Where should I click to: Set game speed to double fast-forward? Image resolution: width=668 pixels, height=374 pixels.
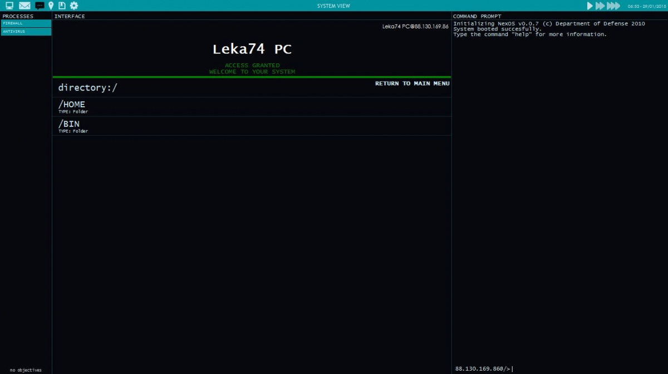pos(600,6)
